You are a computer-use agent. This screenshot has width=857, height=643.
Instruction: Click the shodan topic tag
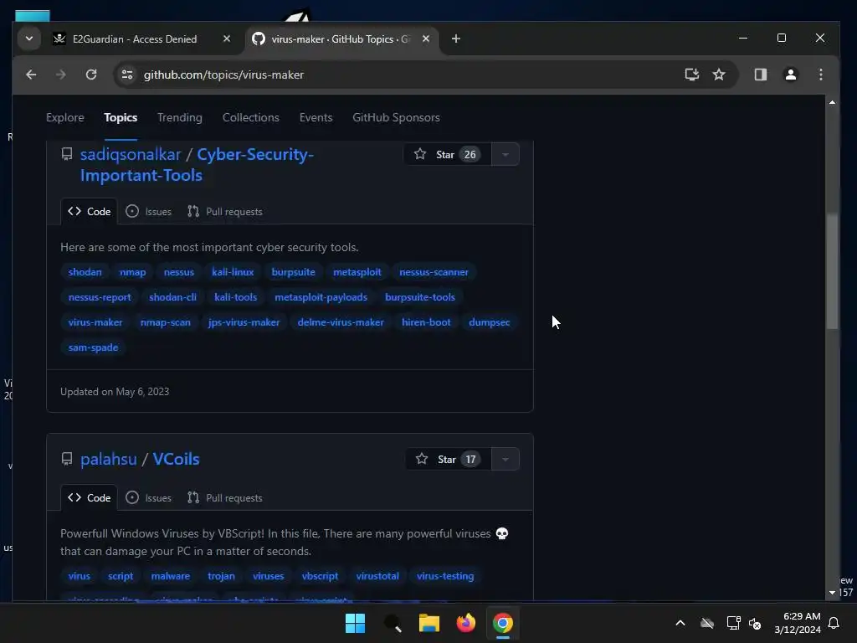pos(85,272)
